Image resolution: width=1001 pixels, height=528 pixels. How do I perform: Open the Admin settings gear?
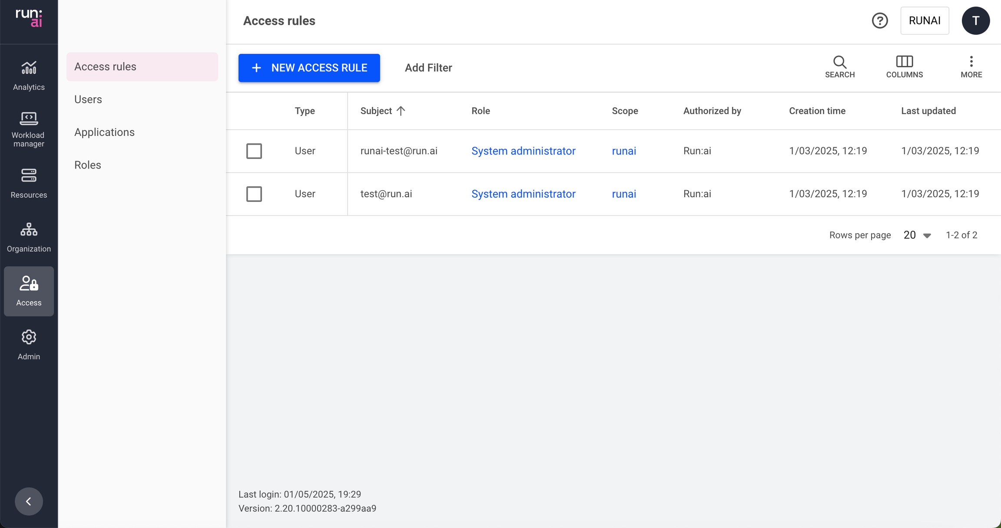pos(29,344)
